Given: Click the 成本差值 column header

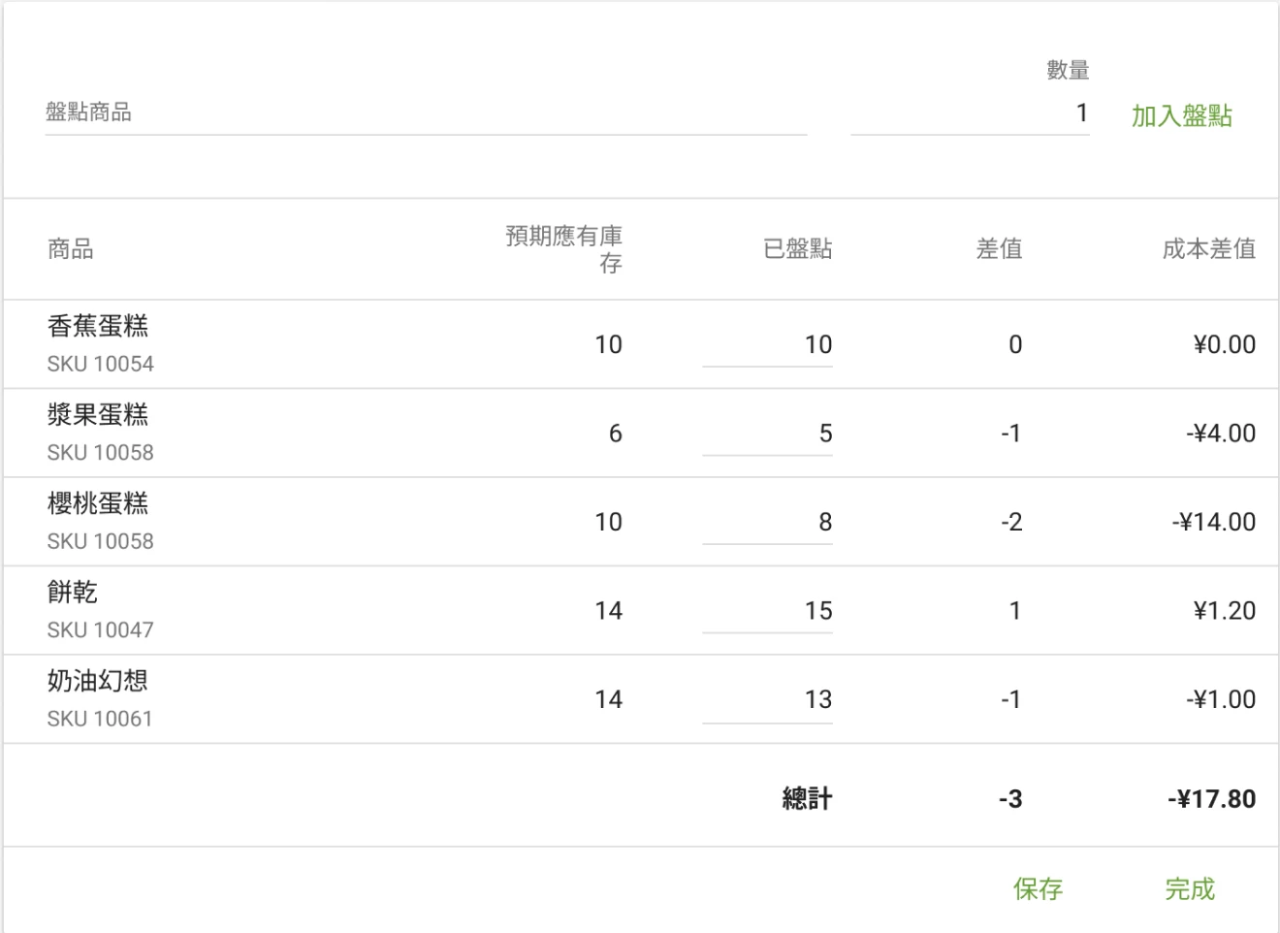Looking at the screenshot, I should click(x=1208, y=249).
